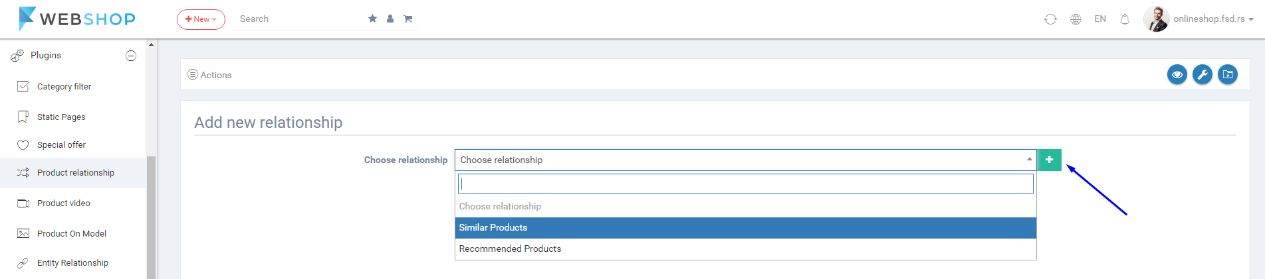This screenshot has width=1265, height=279.
Task: Click the Add new relationship heading
Action: pos(268,123)
